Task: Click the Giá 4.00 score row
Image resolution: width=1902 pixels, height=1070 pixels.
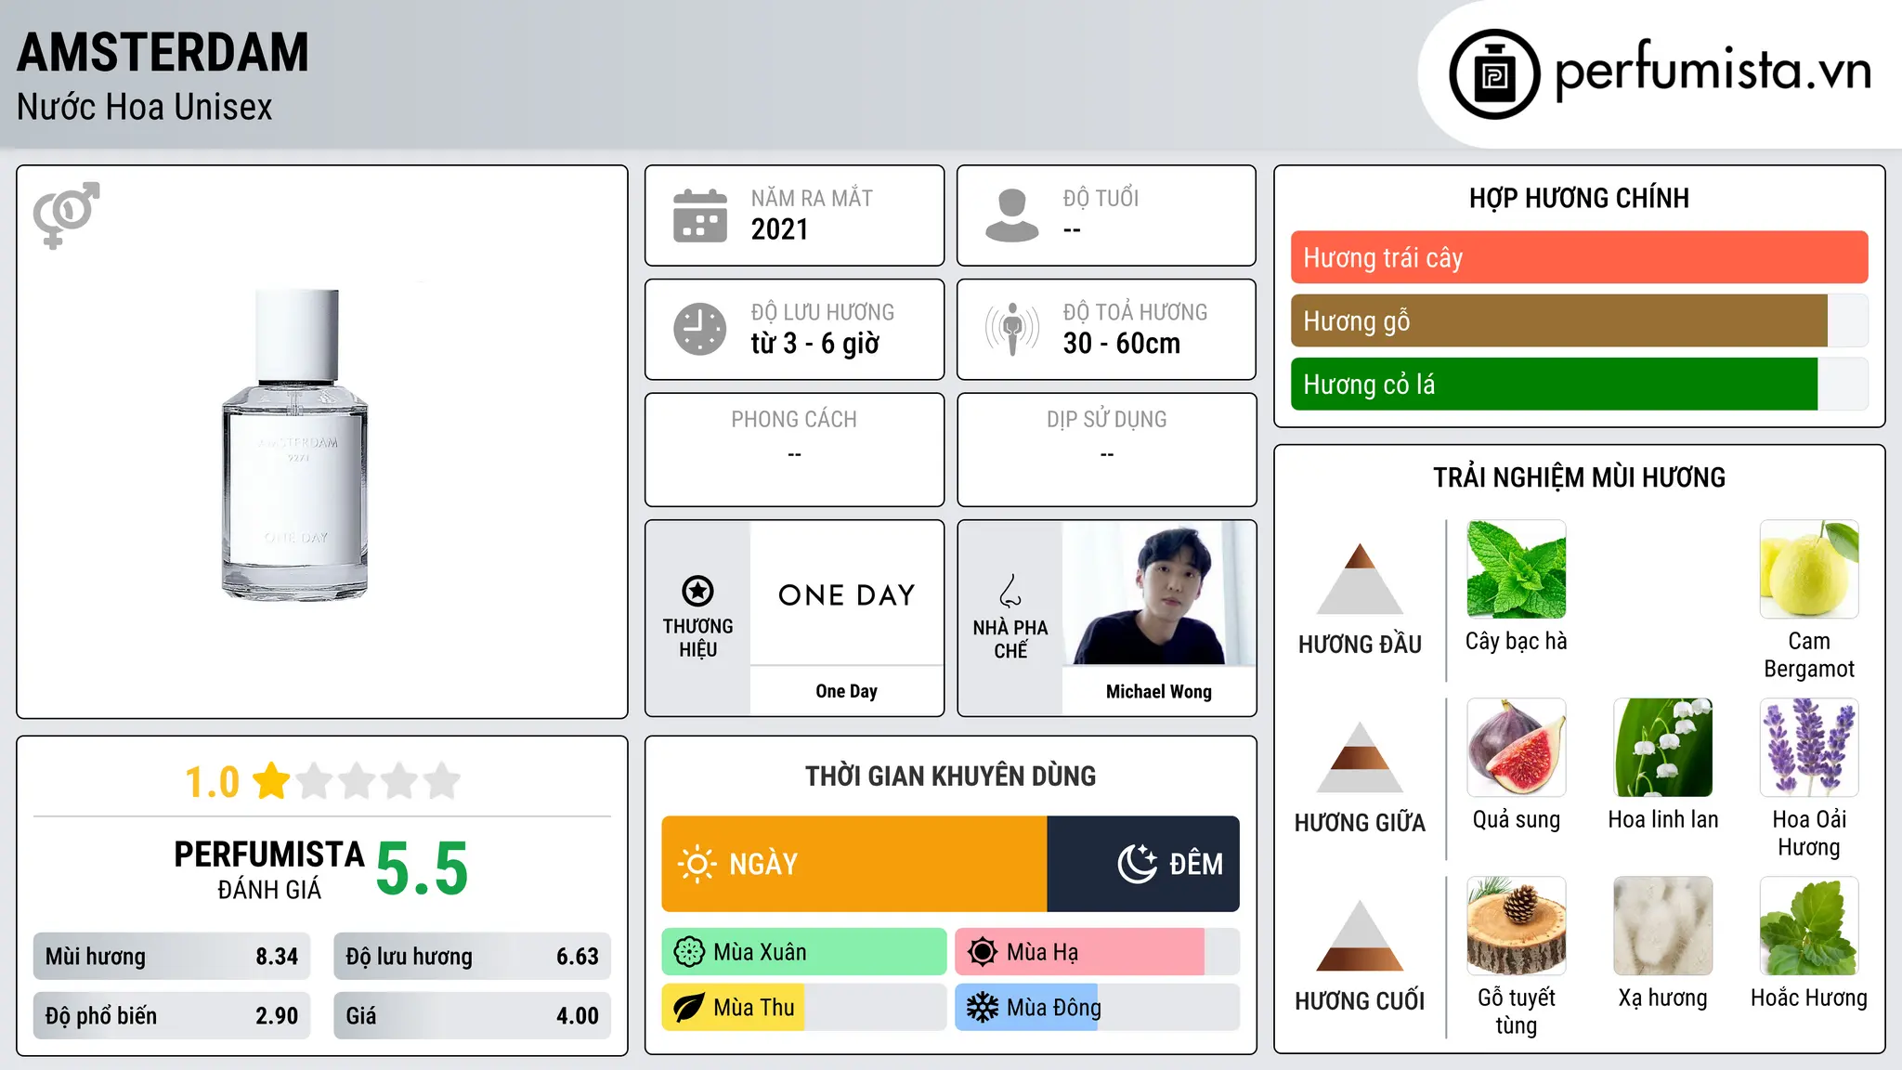Action: coord(472,1015)
